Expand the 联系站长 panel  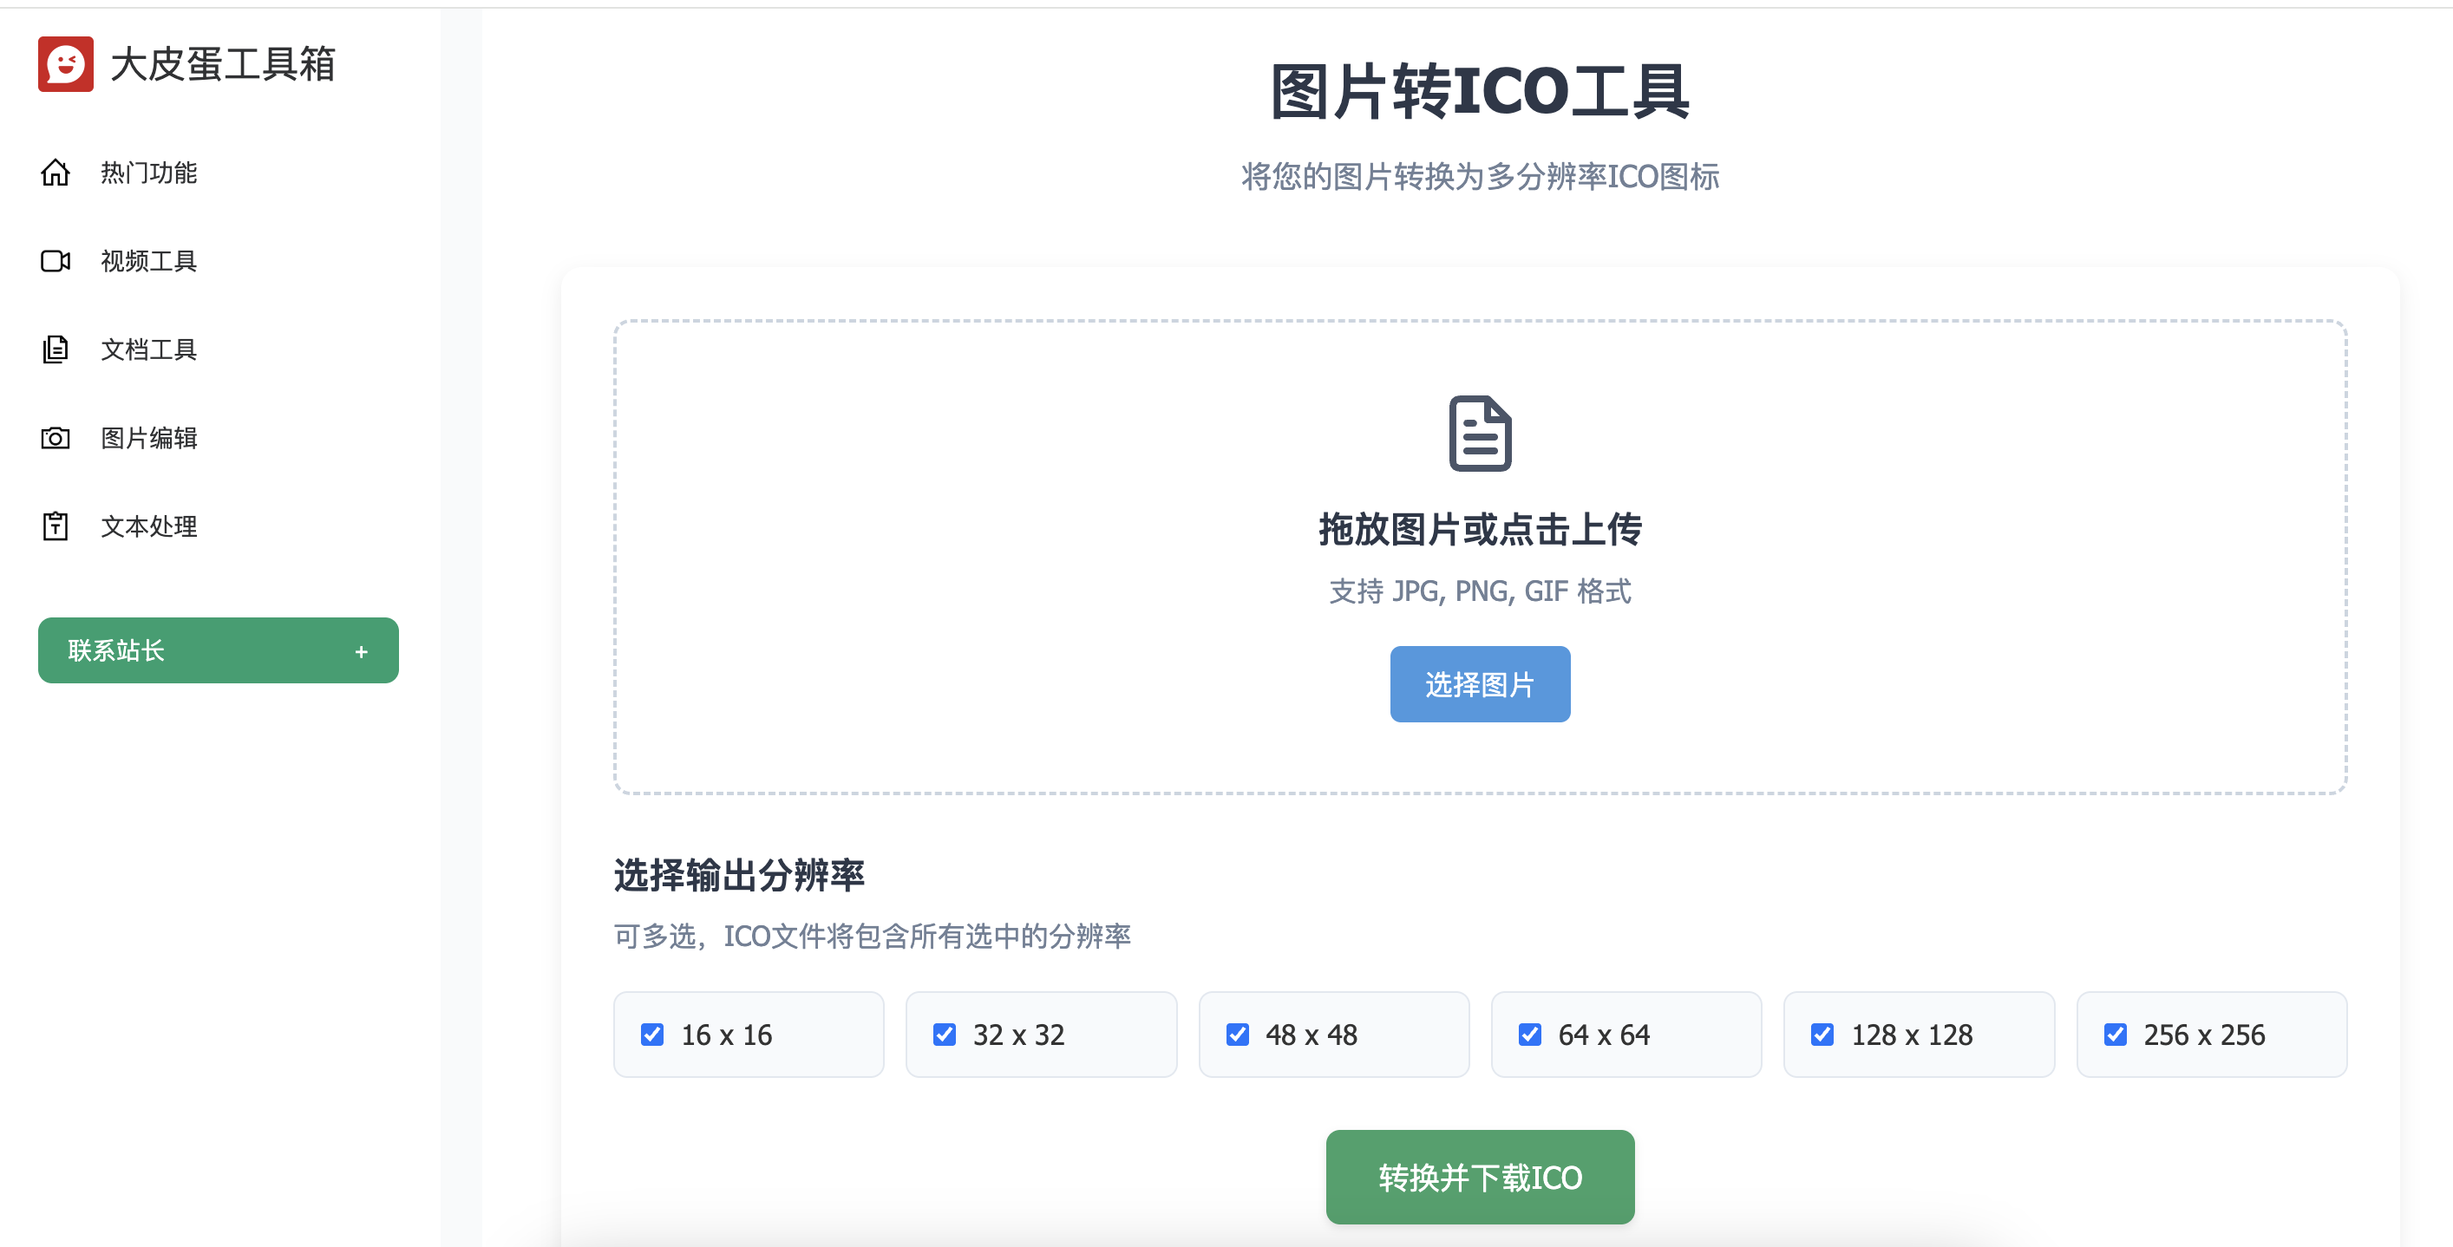(217, 650)
